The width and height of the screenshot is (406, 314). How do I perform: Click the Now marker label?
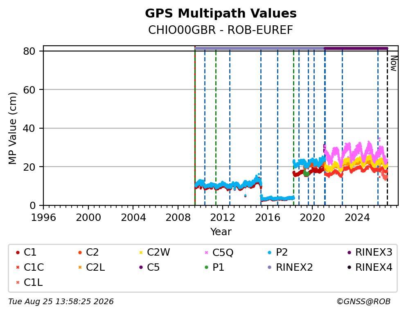click(394, 64)
